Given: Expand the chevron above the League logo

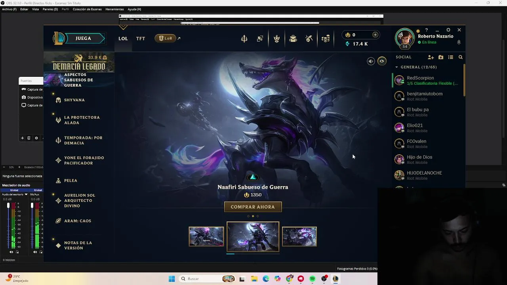Looking at the screenshot, I should 123,27.
